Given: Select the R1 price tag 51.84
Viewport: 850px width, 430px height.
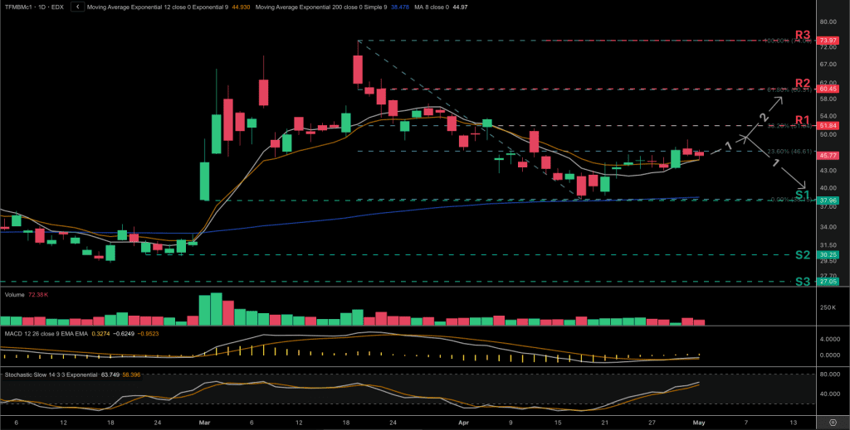Looking at the screenshot, I should pos(827,125).
